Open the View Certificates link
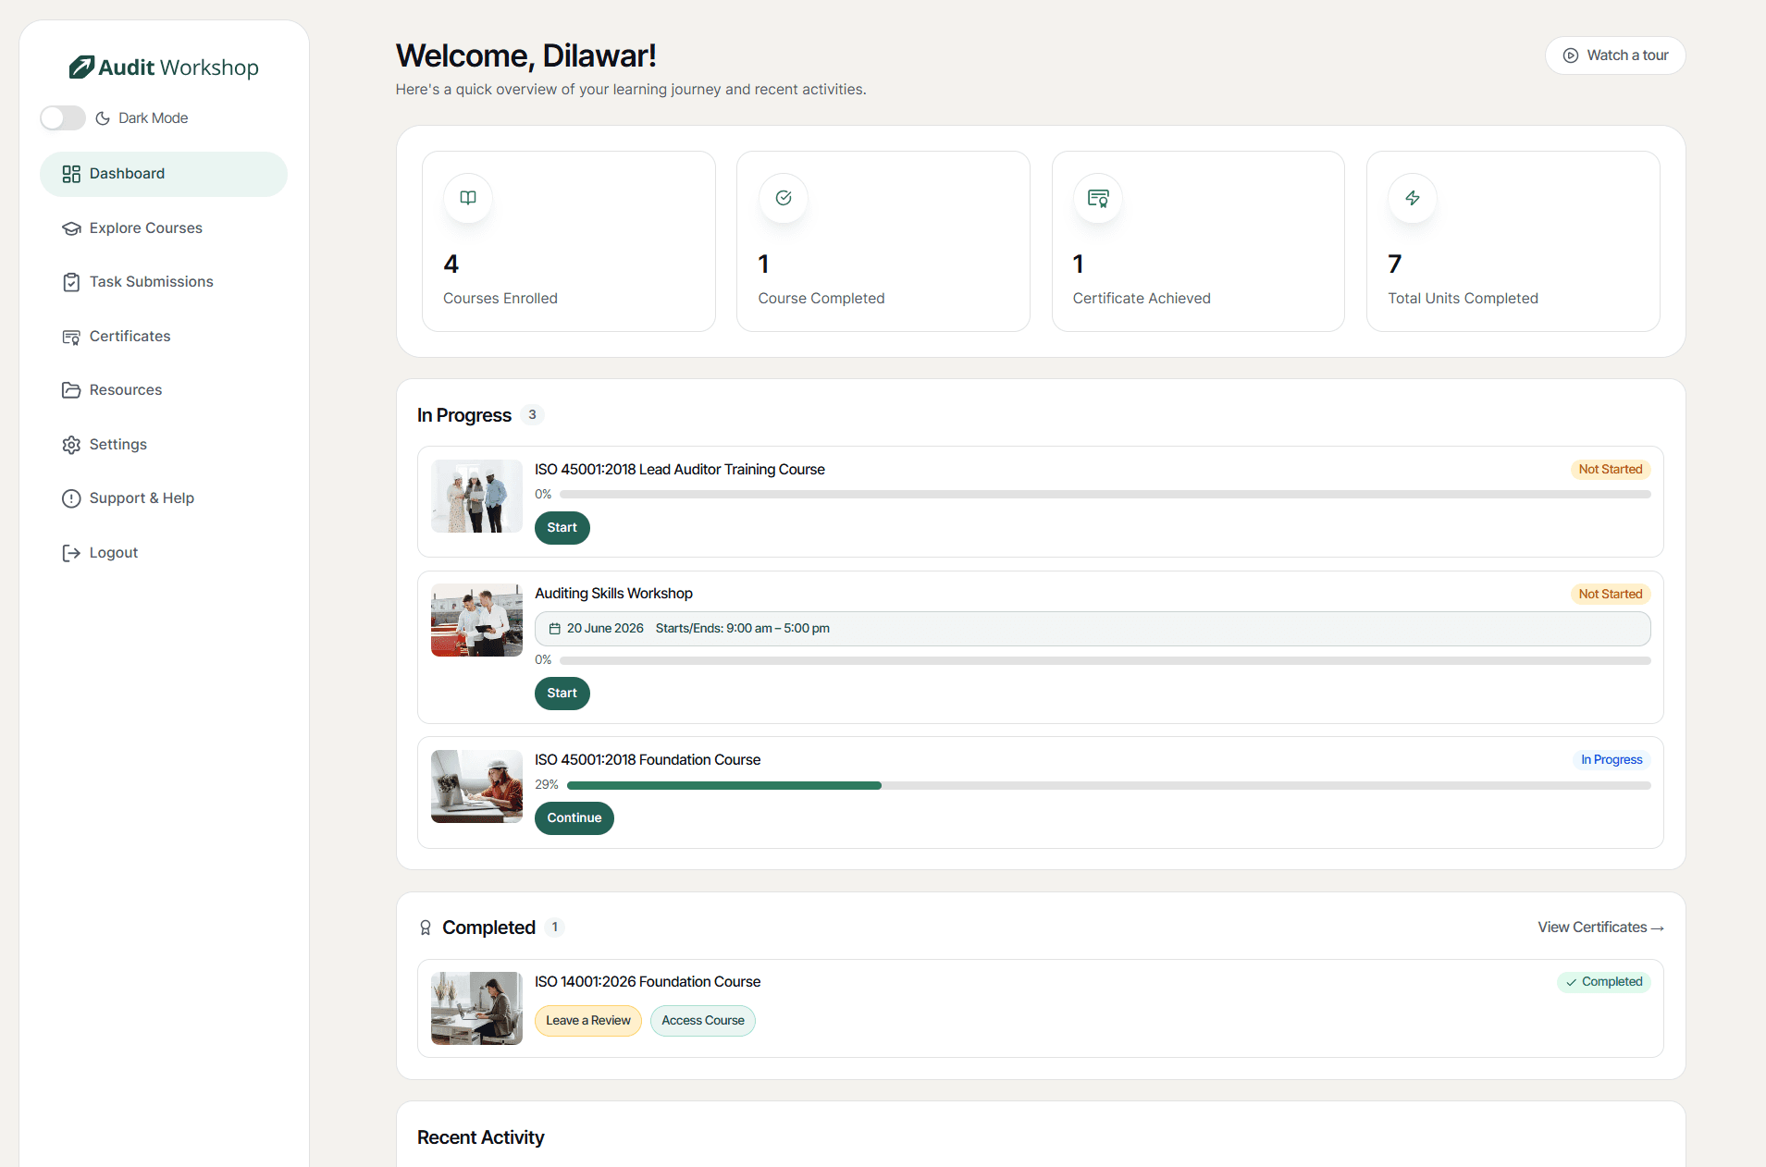Screen dimensions: 1766x1167 coord(1600,927)
